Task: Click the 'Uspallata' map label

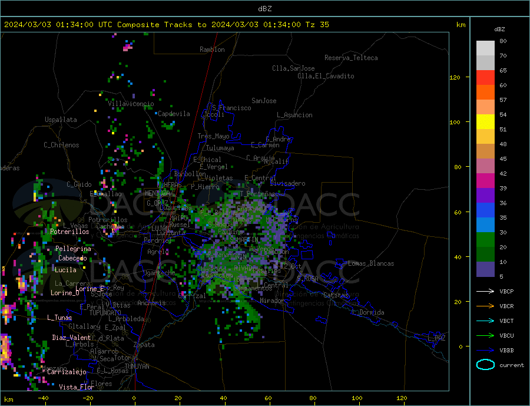Action: [61, 120]
